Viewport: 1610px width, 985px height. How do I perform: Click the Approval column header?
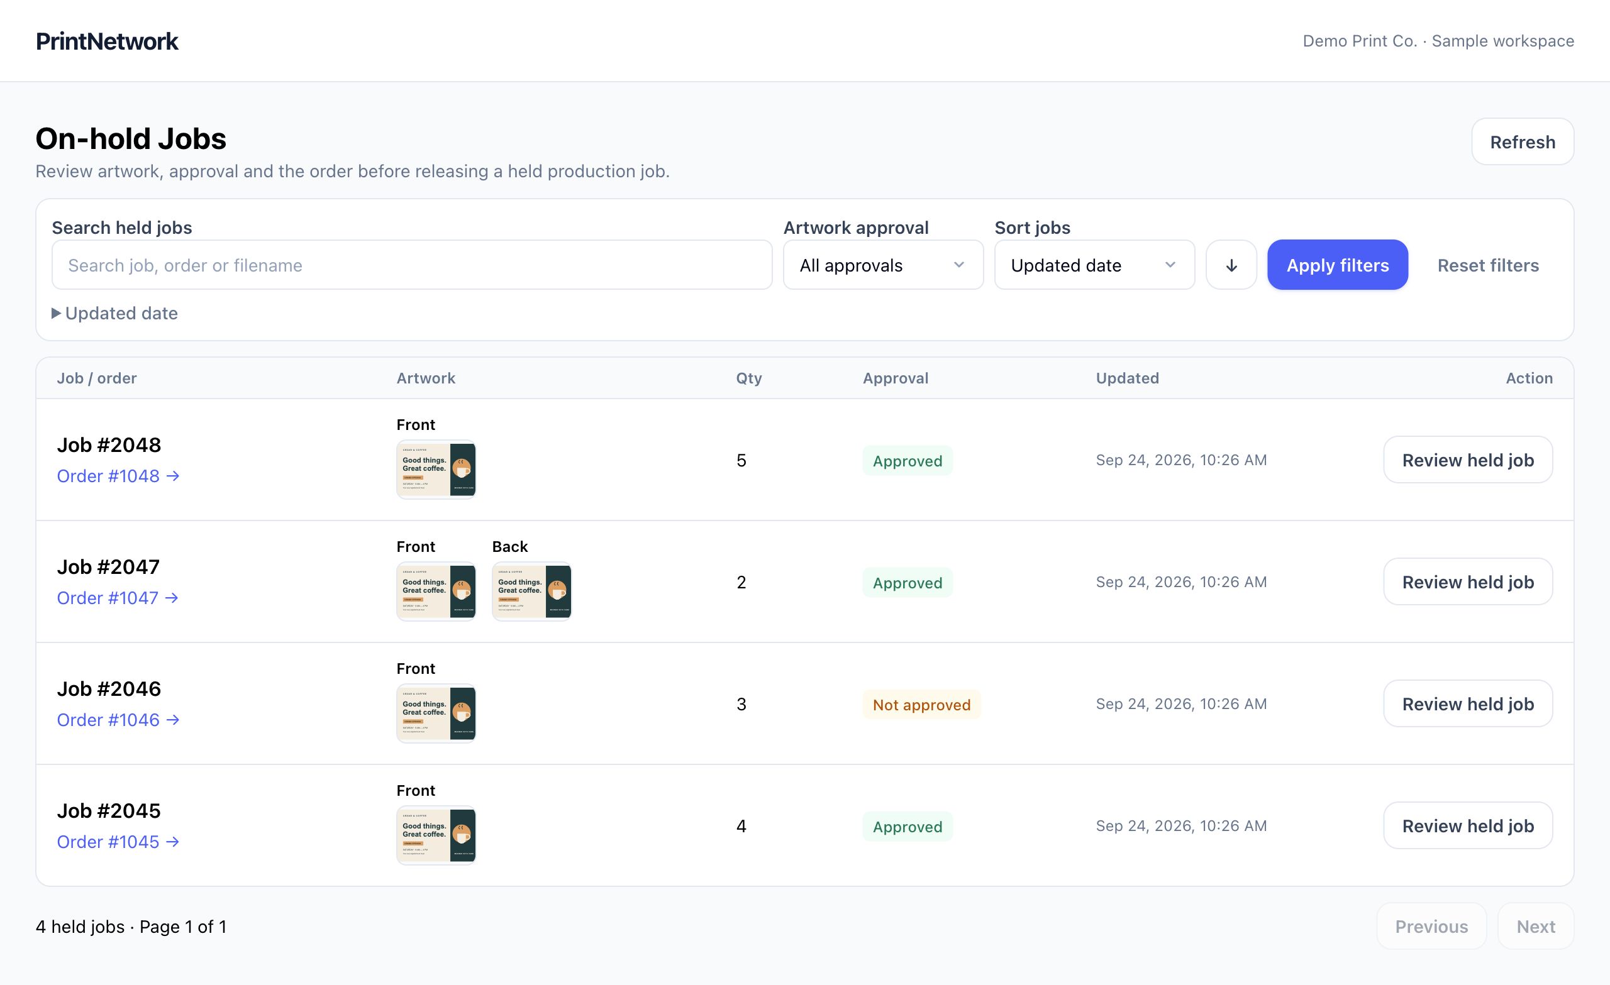click(x=895, y=378)
